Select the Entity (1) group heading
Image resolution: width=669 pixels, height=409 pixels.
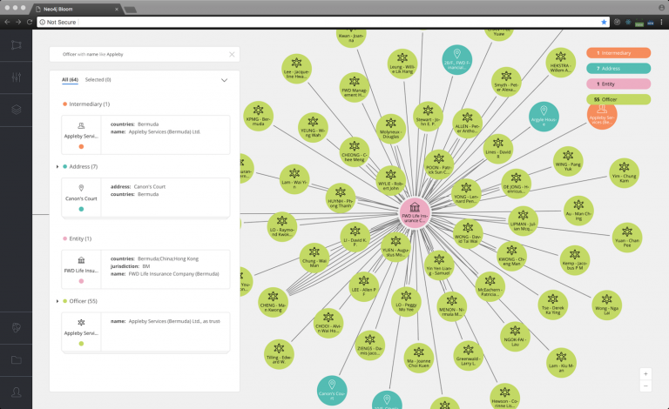pos(80,238)
